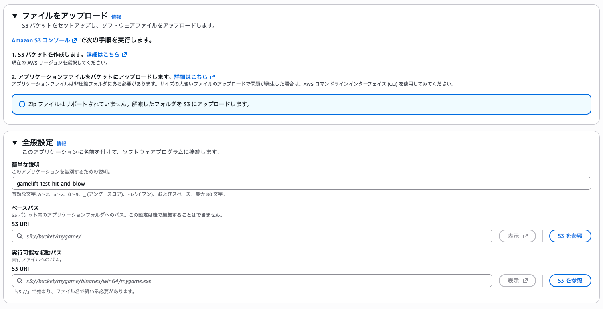
Task: Open 情報 link beside ファイルをアップロード heading
Action: point(116,17)
